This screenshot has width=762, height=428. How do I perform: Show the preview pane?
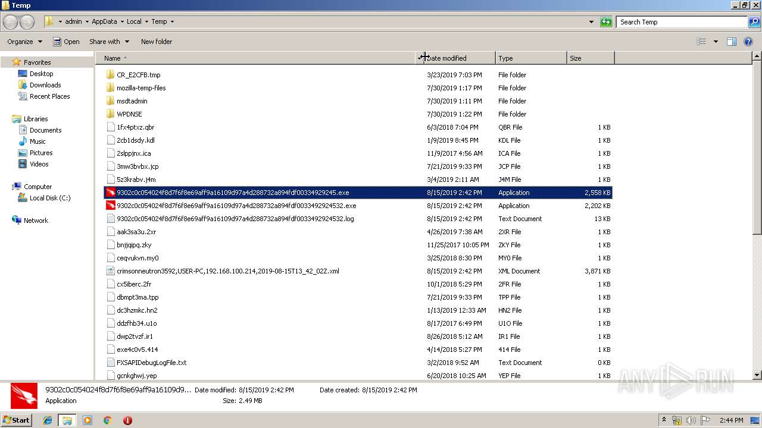tap(732, 42)
